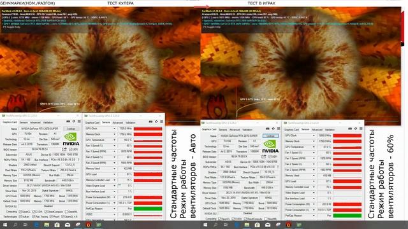The image size is (408, 229).
Task: Click screenshot camera icon in Авто-mode Graphics Card window
Action: [68, 121]
